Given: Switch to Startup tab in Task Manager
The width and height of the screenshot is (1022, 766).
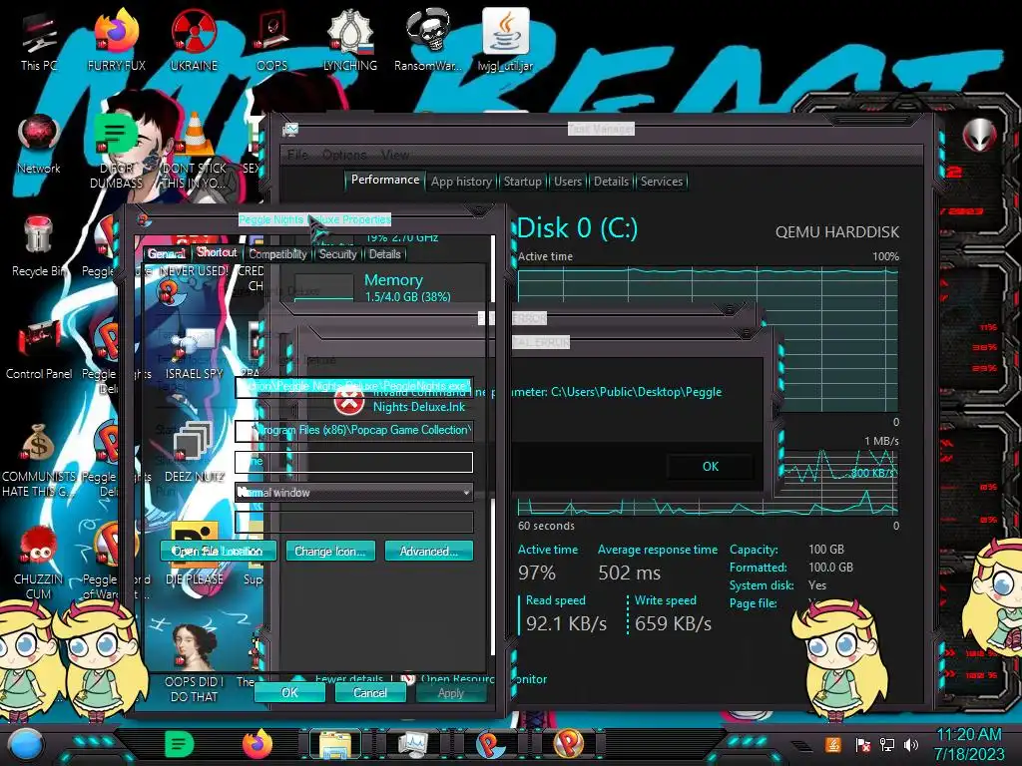Looking at the screenshot, I should [x=522, y=182].
